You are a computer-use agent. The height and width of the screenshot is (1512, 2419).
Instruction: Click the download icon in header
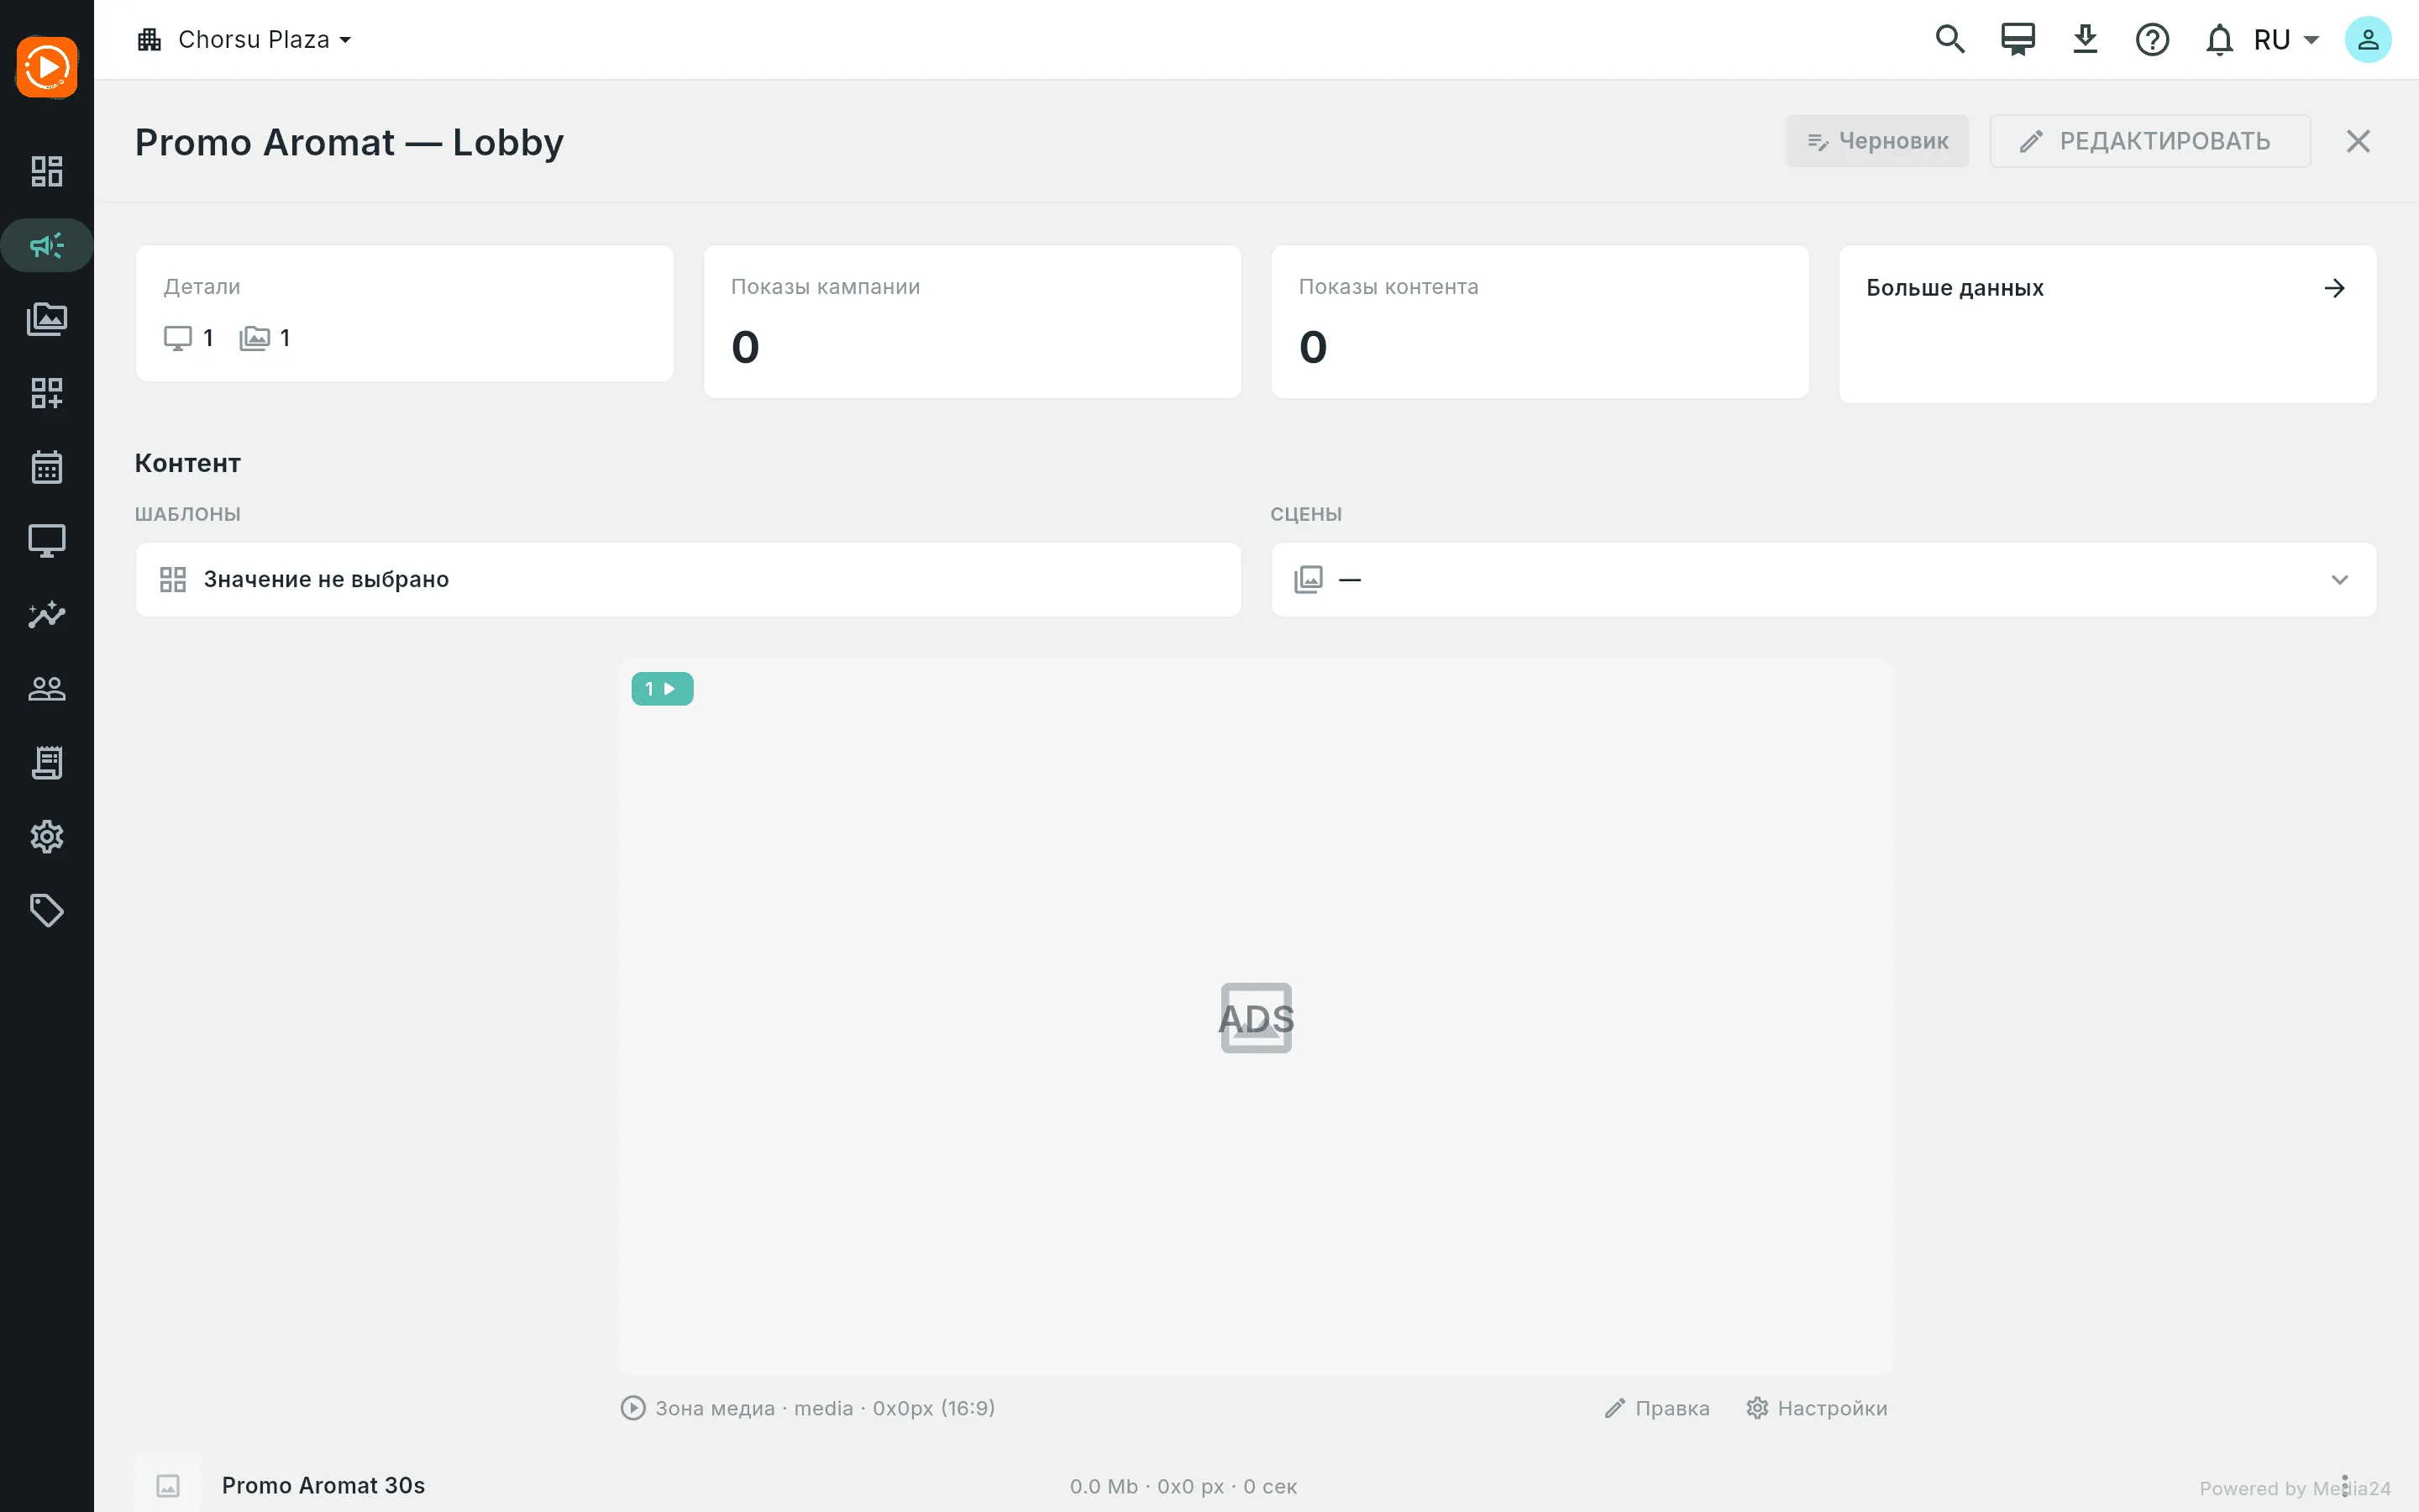(x=2086, y=39)
